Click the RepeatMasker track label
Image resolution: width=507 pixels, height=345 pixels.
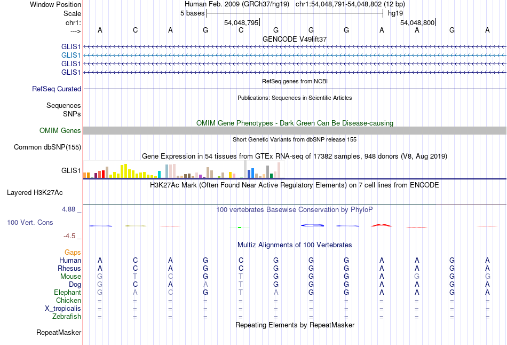(59, 332)
